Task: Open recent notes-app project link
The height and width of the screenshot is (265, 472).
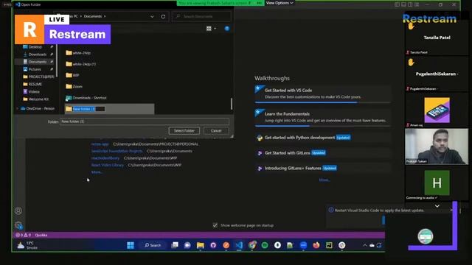Action: (100, 144)
